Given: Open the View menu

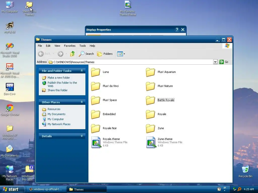Looking at the screenshot, I should [x=57, y=46].
